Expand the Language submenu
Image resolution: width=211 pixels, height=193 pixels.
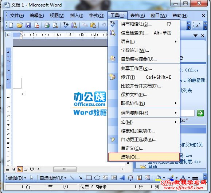[144, 42]
